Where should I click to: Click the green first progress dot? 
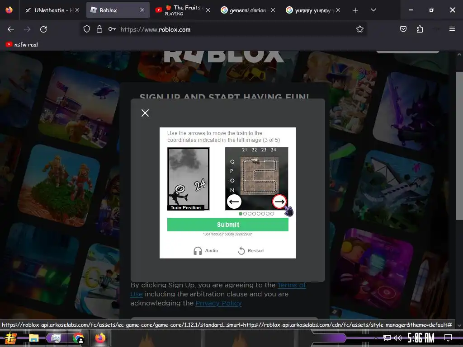[241, 214]
